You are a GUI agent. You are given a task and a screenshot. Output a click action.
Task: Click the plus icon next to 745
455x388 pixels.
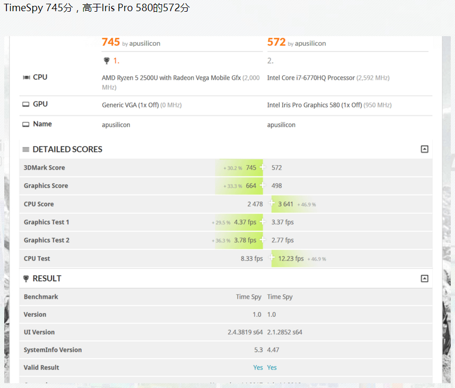tap(263, 167)
